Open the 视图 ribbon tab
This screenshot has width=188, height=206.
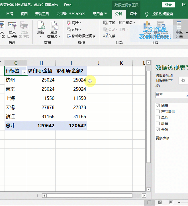[x=24, y=14]
